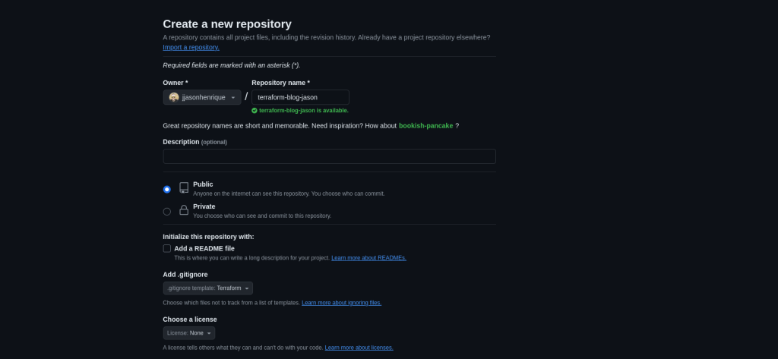Click the green availability checkmark icon
Image resolution: width=778 pixels, height=359 pixels.
(x=255, y=110)
